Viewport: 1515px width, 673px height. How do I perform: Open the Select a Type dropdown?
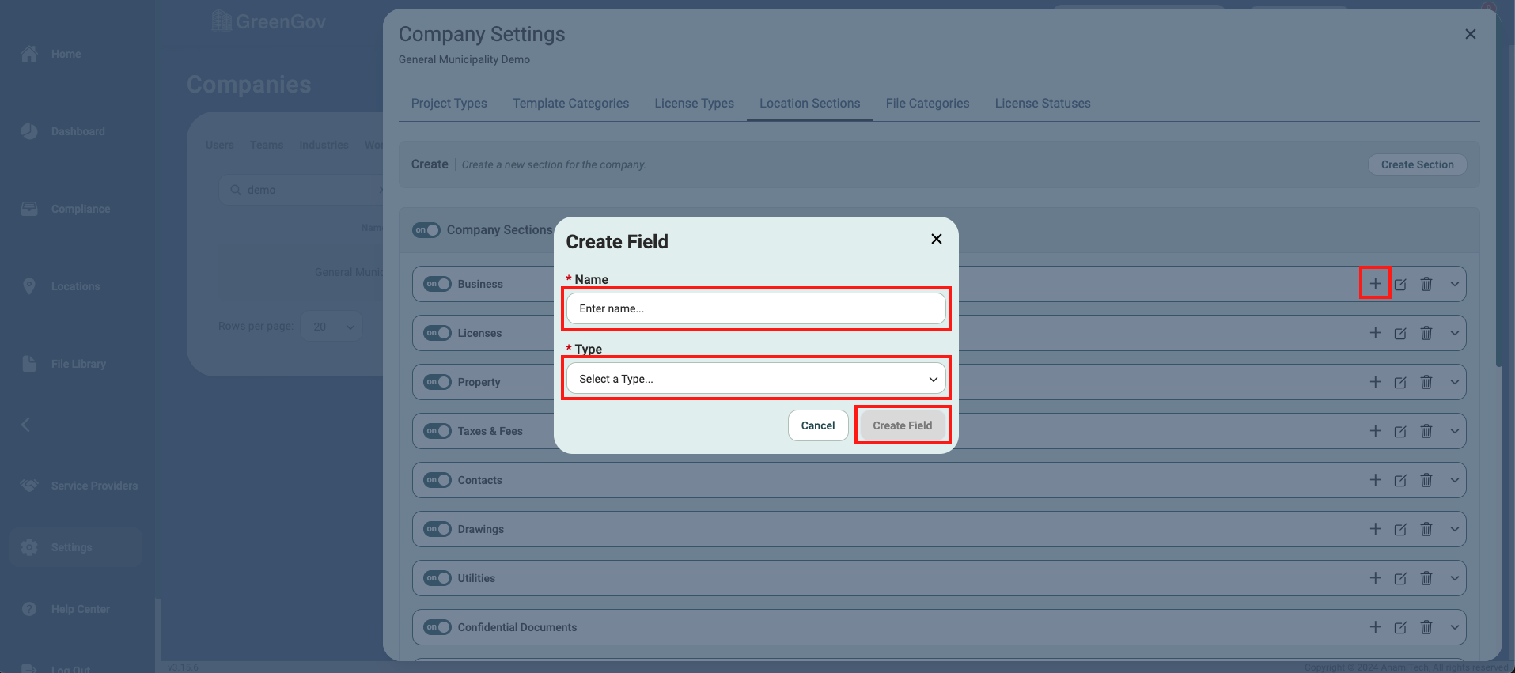coord(756,379)
